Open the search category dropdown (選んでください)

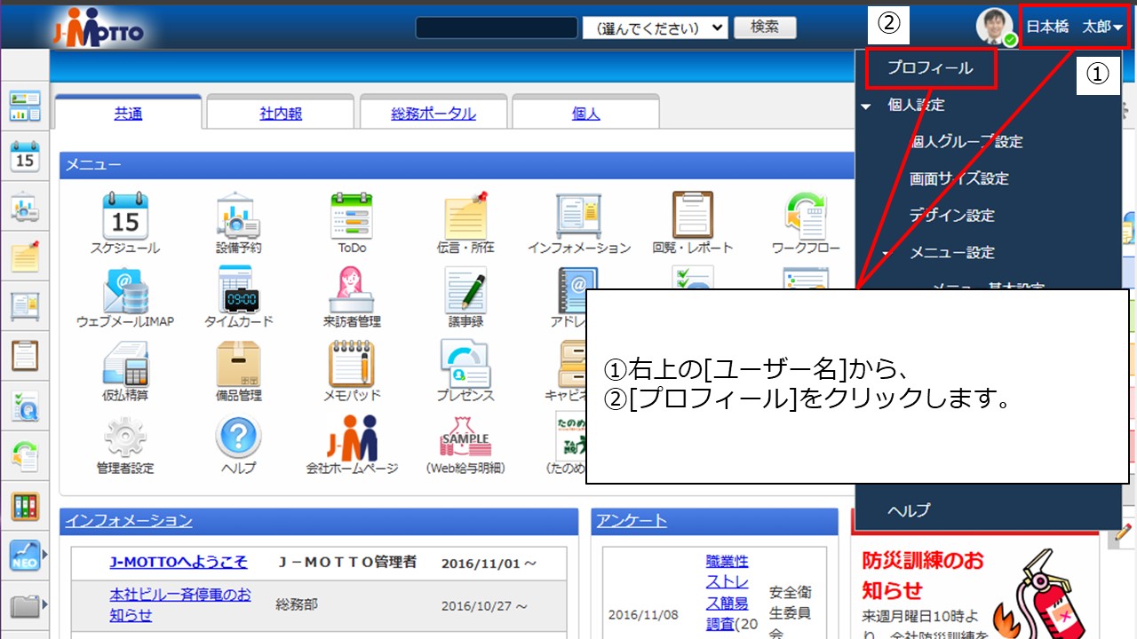pyautogui.click(x=655, y=28)
